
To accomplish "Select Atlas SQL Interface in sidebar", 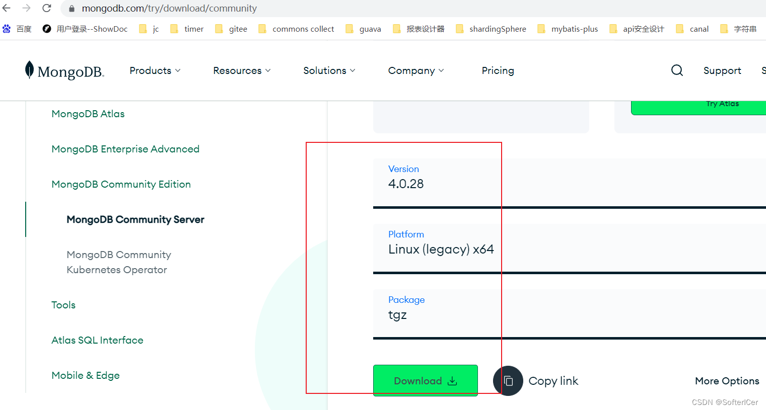I will click(97, 340).
